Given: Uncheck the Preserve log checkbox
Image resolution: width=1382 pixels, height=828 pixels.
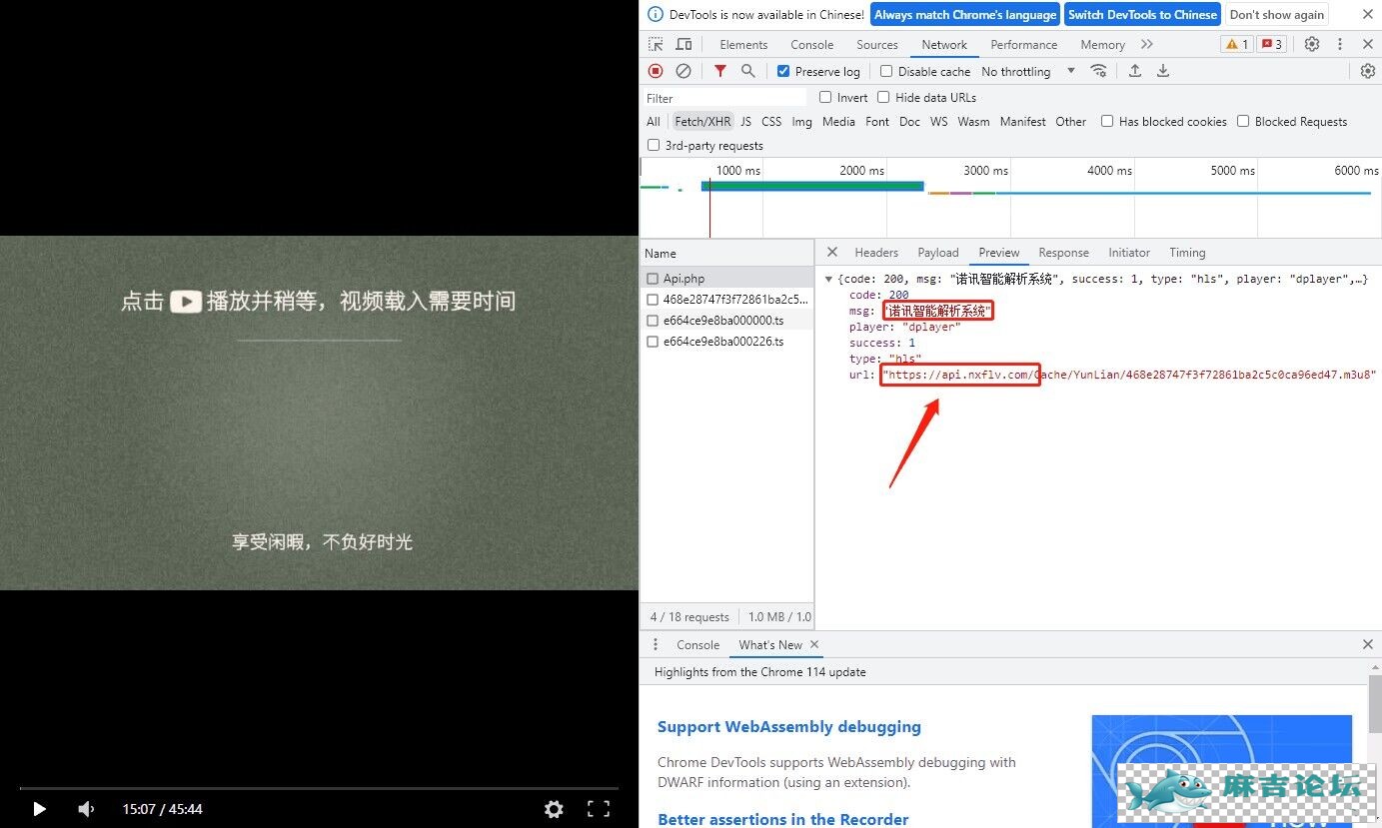Looking at the screenshot, I should (x=783, y=71).
